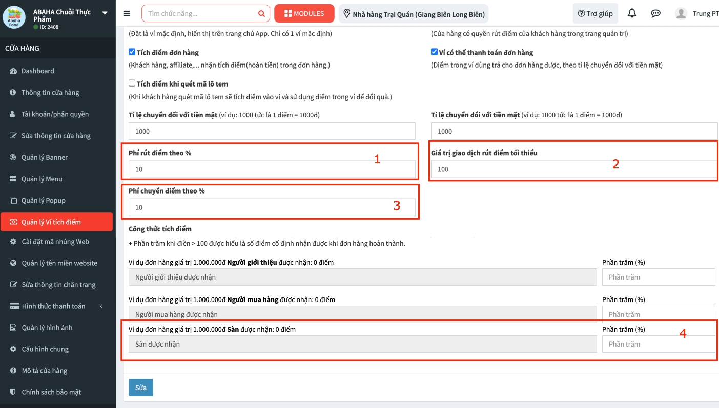719x408 pixels.
Task: Open the notifications bell icon
Action: [x=632, y=13]
